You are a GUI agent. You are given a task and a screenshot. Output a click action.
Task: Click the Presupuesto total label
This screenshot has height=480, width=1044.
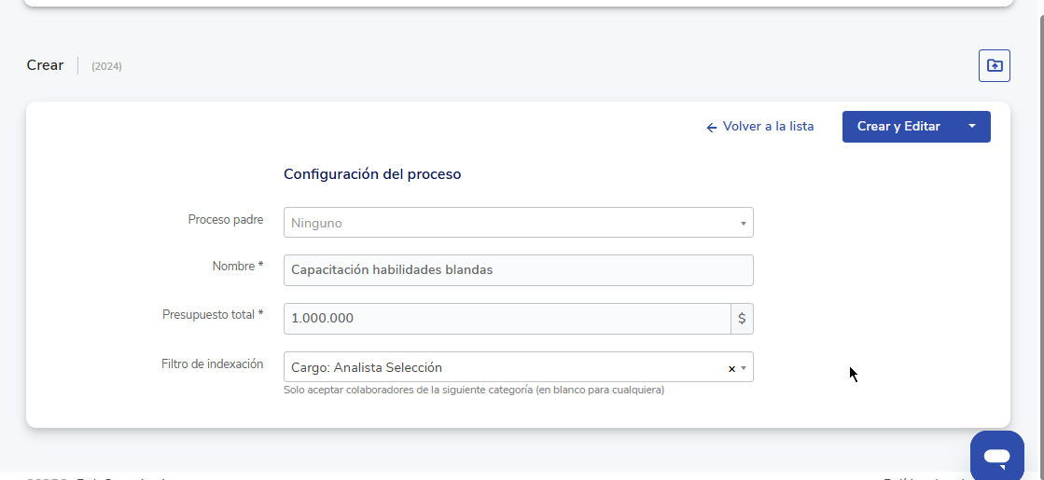coord(212,315)
